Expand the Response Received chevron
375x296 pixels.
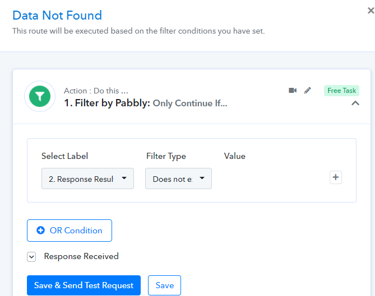[x=32, y=257]
